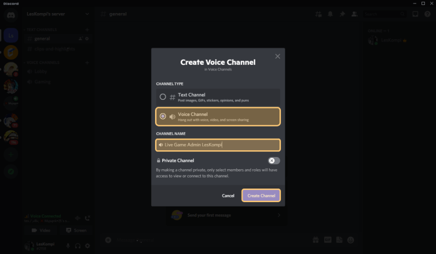Turn on Video in voice panel
This screenshot has height=254, width=436.
pyautogui.click(x=41, y=230)
